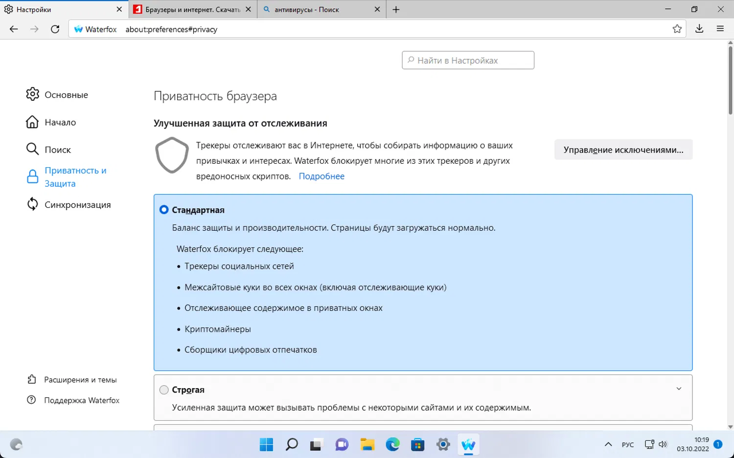The height and width of the screenshot is (458, 734).
Task: Click the Отслеживающее содержимое в приватных окнах item
Action: click(x=283, y=308)
